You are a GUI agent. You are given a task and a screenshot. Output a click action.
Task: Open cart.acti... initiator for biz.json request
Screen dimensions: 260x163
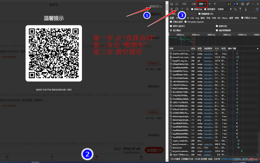pos(208,151)
